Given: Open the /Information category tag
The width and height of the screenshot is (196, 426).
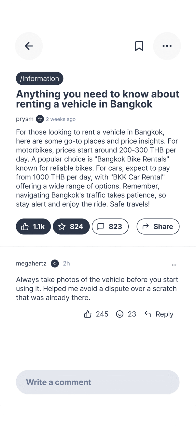Looking at the screenshot, I should [40, 78].
